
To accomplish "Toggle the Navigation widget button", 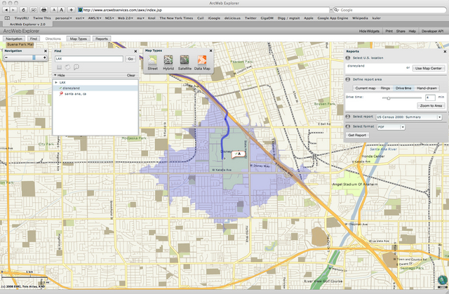I will click(x=14, y=39).
